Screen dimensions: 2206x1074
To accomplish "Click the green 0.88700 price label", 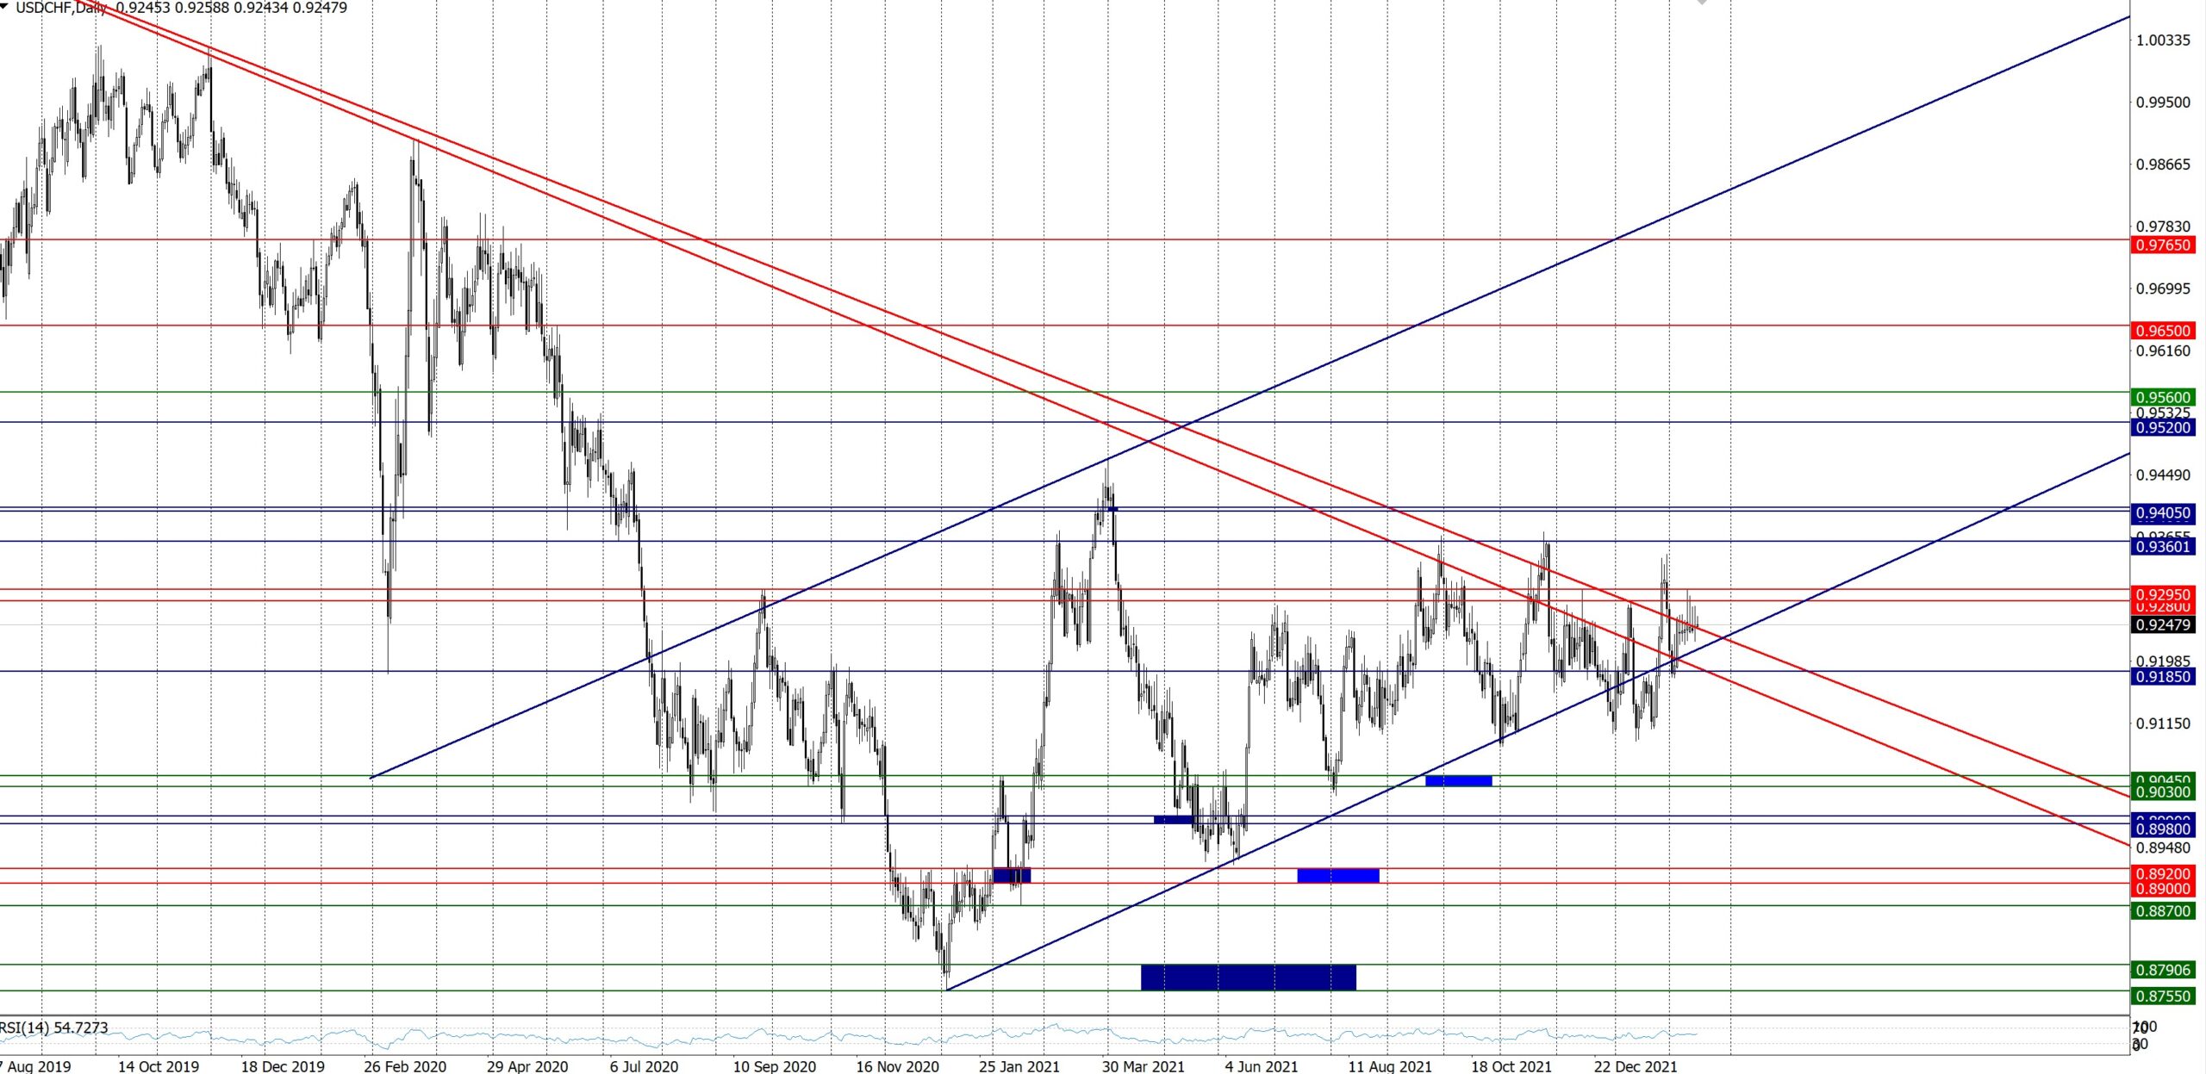I will [x=2162, y=911].
